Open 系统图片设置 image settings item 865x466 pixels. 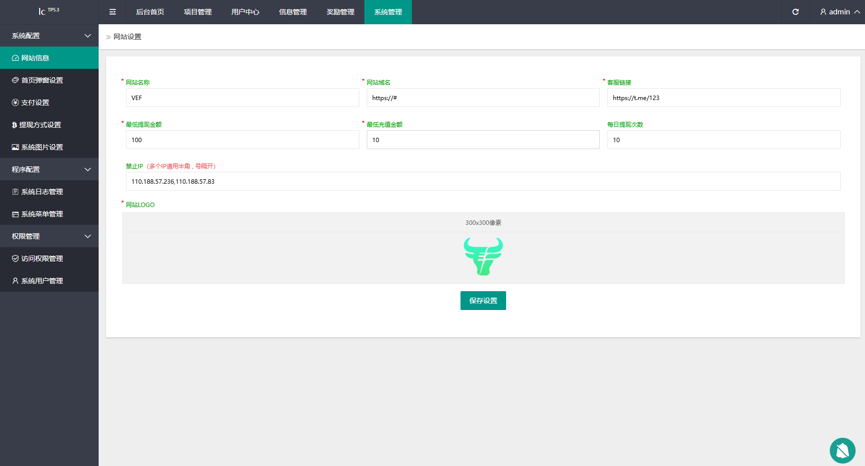[x=42, y=147]
